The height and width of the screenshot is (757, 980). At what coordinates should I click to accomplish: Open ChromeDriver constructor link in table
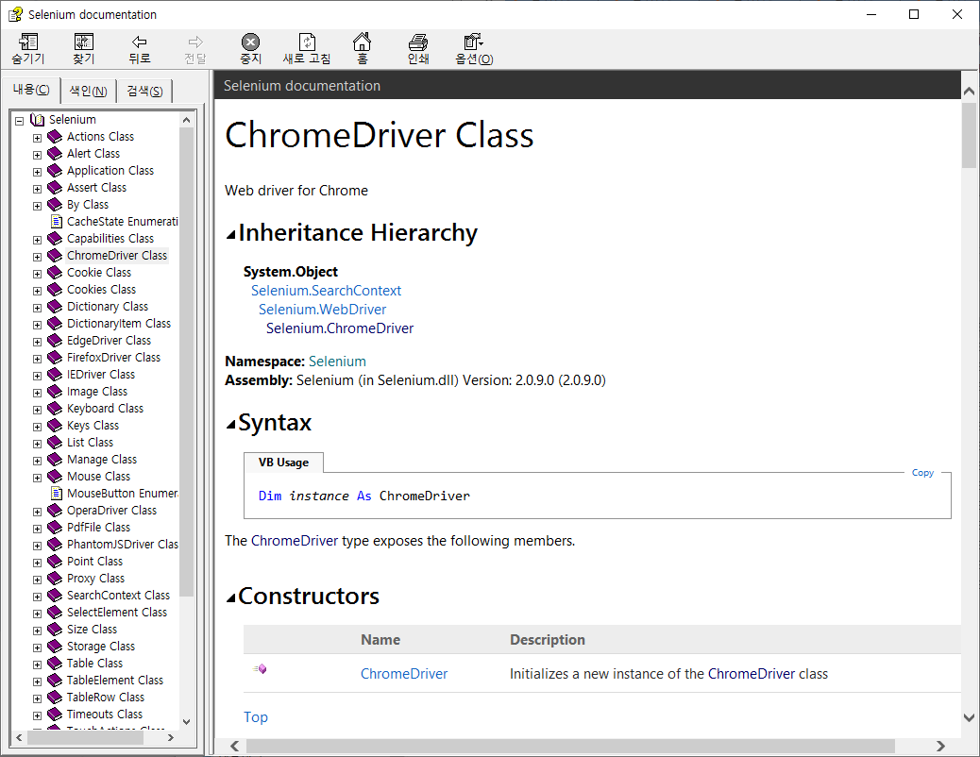coord(404,674)
